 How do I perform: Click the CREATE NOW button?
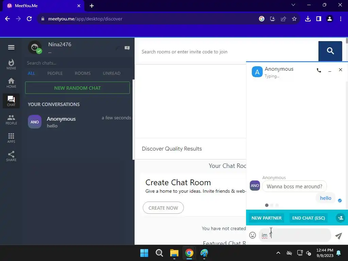coord(163,208)
